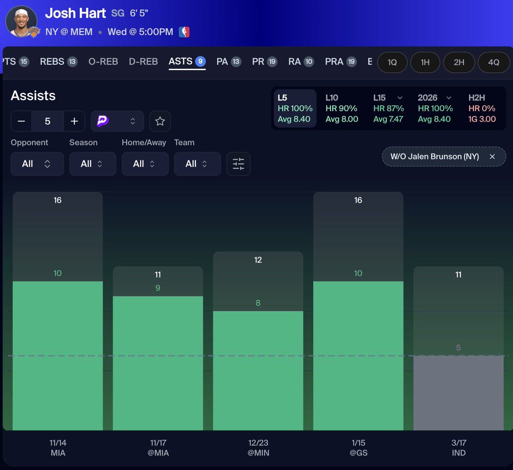Viewport: 513px width, 470px height.
Task: Click the NBA logo icon beside game time
Action: (184, 32)
